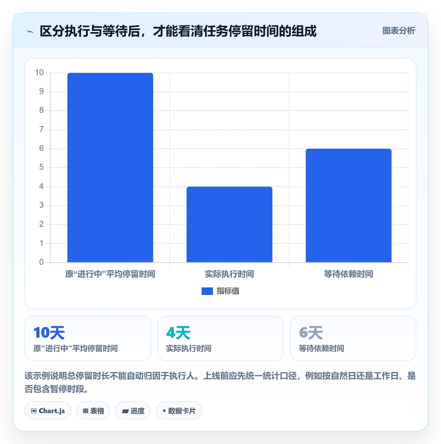This screenshot has height=444, width=441.
Task: Click the 指标值 legend label
Action: point(228,291)
